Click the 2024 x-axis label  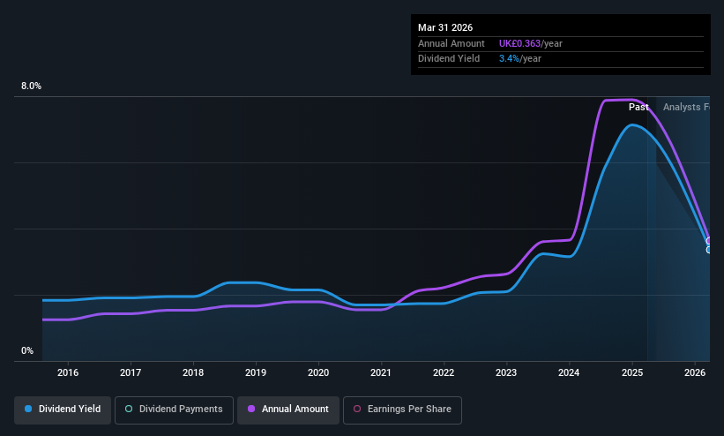tap(569, 372)
